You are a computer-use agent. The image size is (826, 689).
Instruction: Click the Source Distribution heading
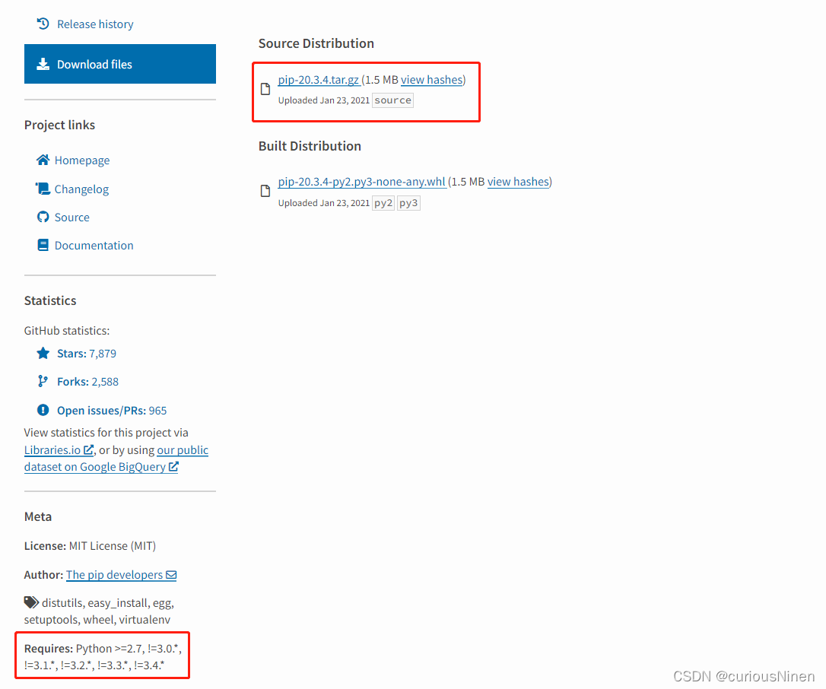(316, 43)
